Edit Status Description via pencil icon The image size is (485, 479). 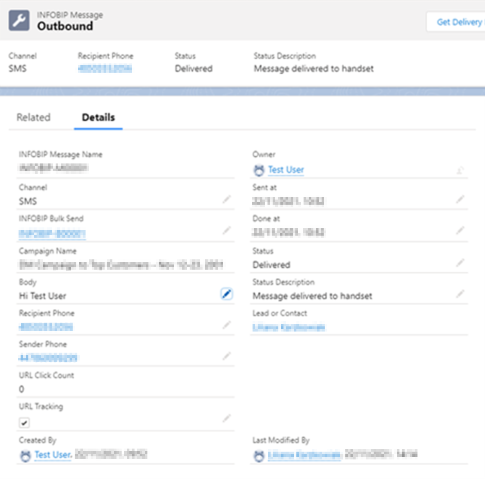point(460,294)
